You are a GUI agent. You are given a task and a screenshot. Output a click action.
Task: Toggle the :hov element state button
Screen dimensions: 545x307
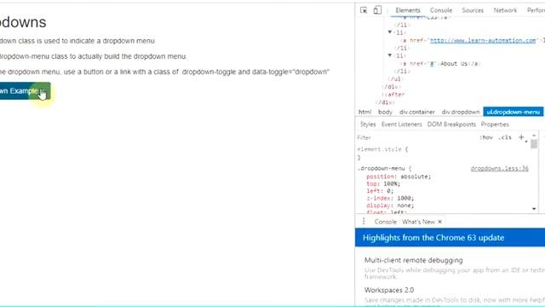(x=486, y=137)
